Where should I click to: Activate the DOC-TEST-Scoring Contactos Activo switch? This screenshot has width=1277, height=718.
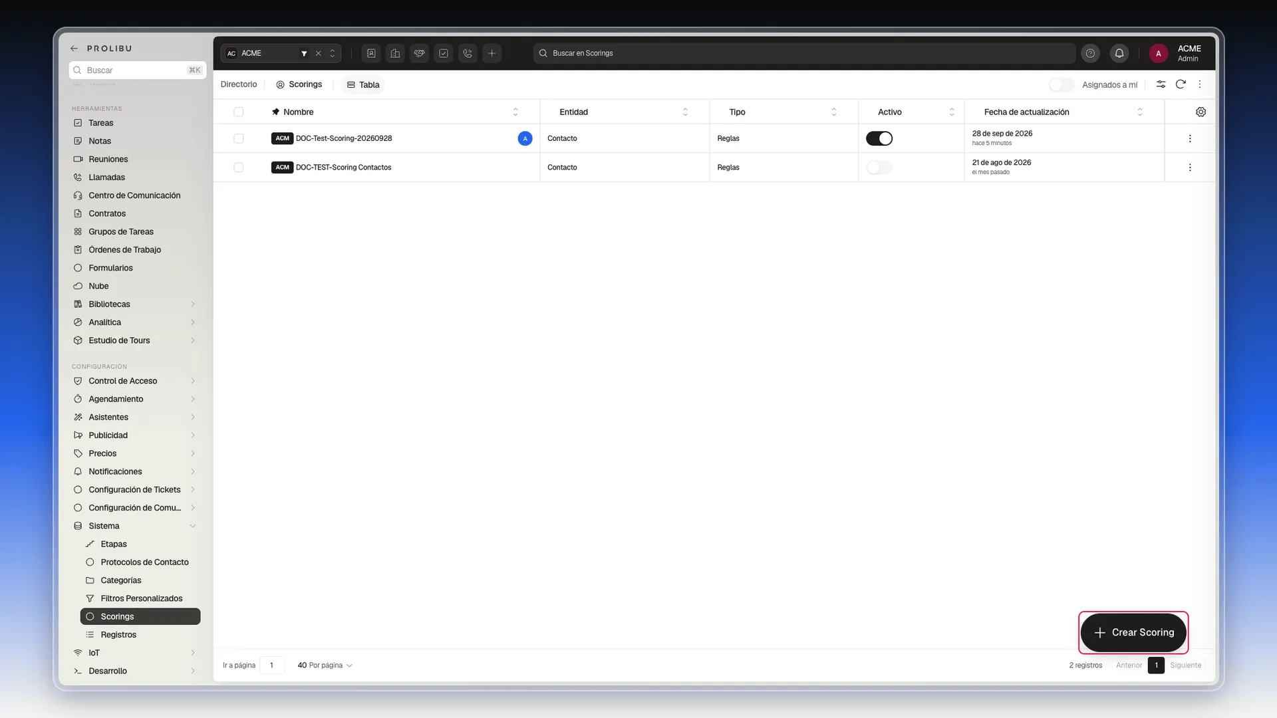pyautogui.click(x=879, y=168)
